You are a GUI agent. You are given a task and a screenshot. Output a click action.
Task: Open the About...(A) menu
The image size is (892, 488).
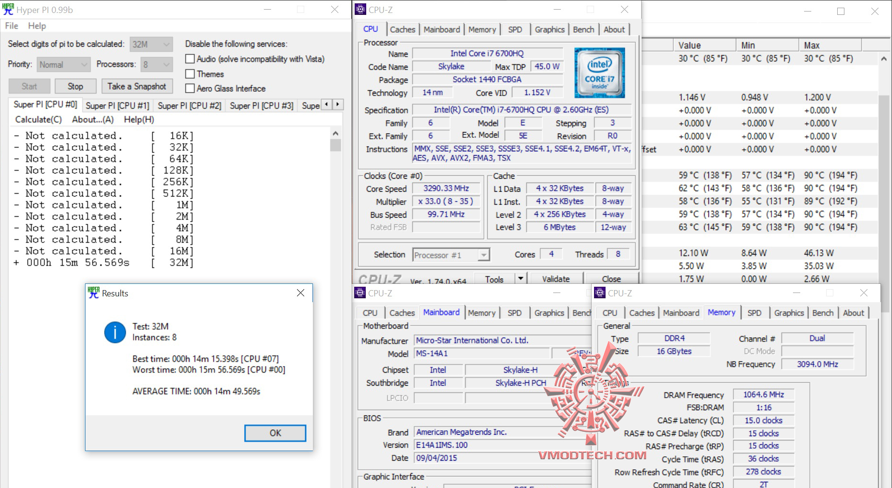93,120
